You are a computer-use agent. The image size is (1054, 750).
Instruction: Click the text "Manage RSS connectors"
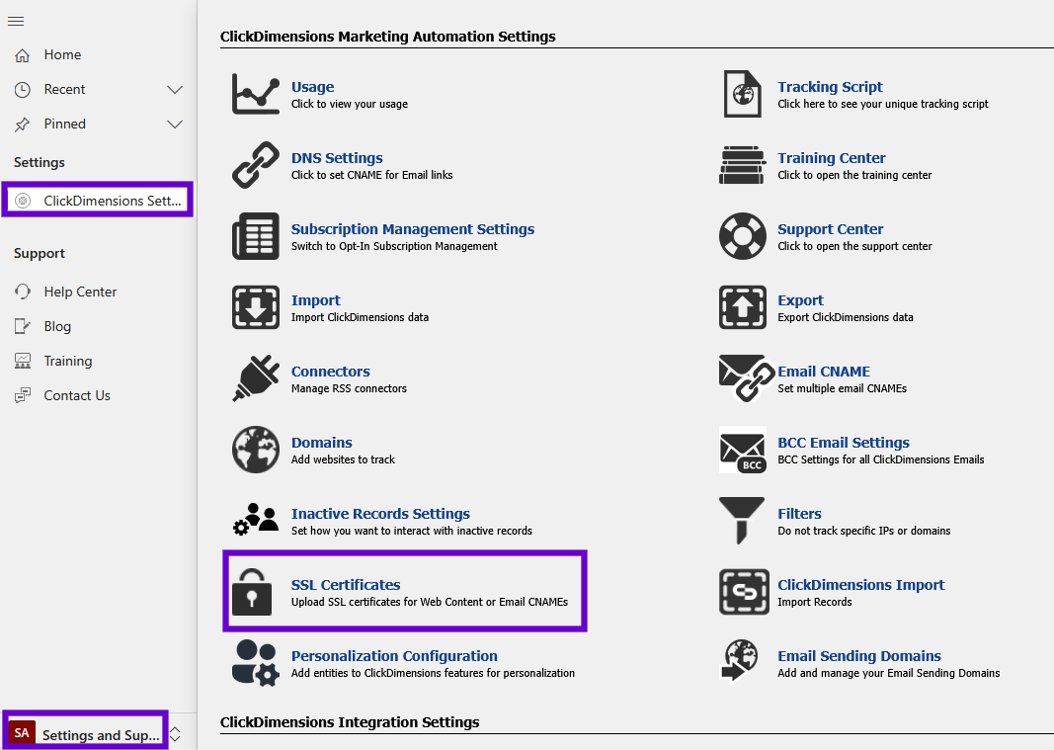[349, 388]
